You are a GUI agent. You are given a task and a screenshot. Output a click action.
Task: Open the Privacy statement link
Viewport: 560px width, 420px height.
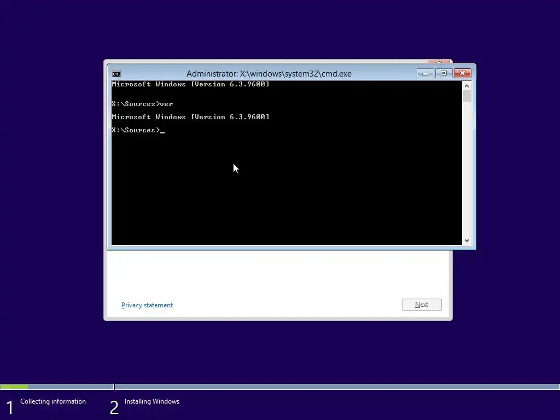click(147, 305)
